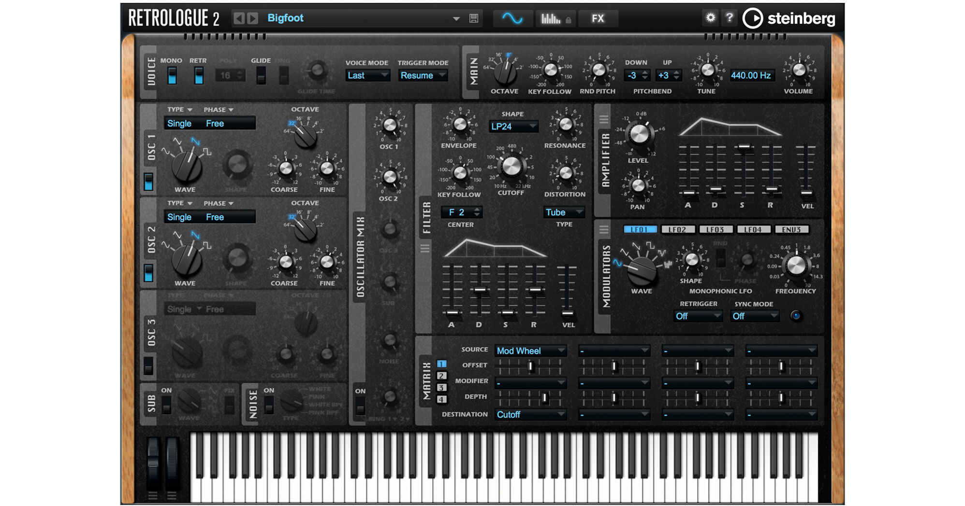The height and width of the screenshot is (506, 965).
Task: Click the Rnd Pitch knob
Action: click(x=599, y=70)
